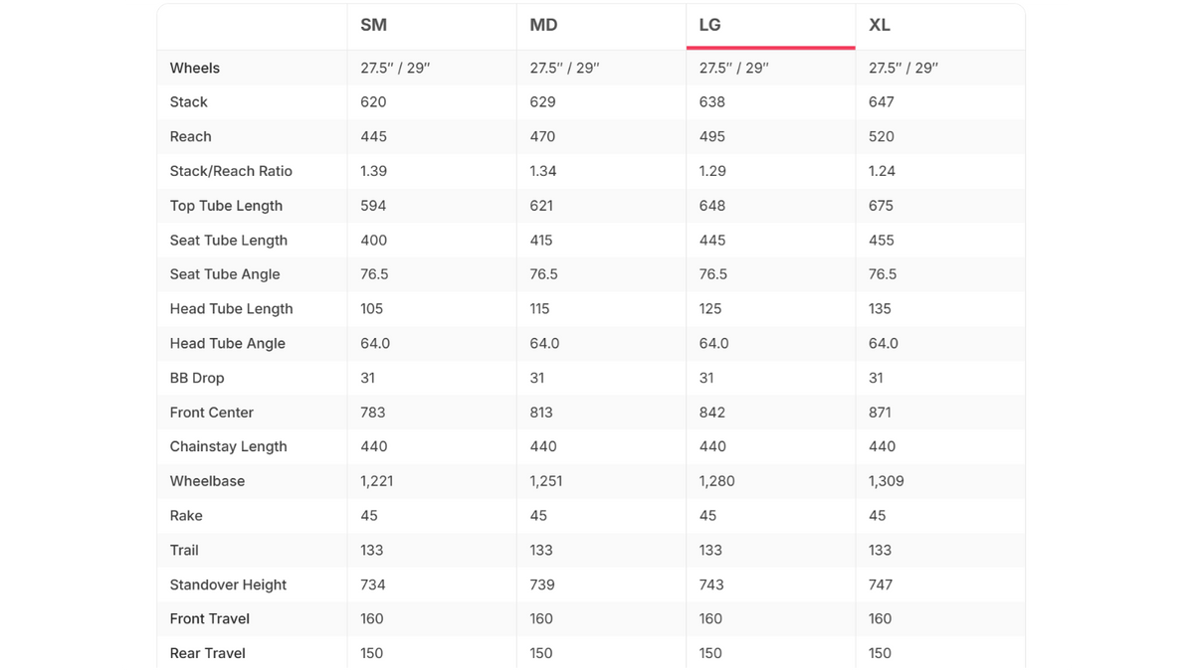This screenshot has height=671, width=1194.
Task: Click the Wheels row label
Action: (x=195, y=68)
